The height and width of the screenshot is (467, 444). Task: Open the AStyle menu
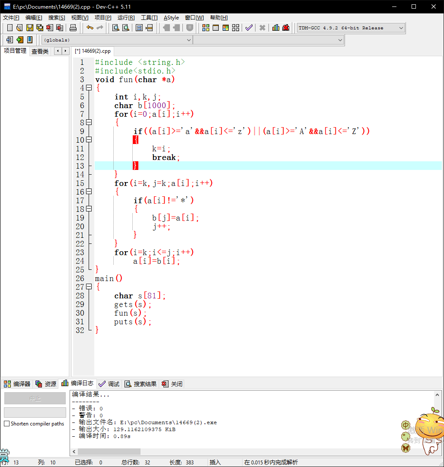pos(171,18)
